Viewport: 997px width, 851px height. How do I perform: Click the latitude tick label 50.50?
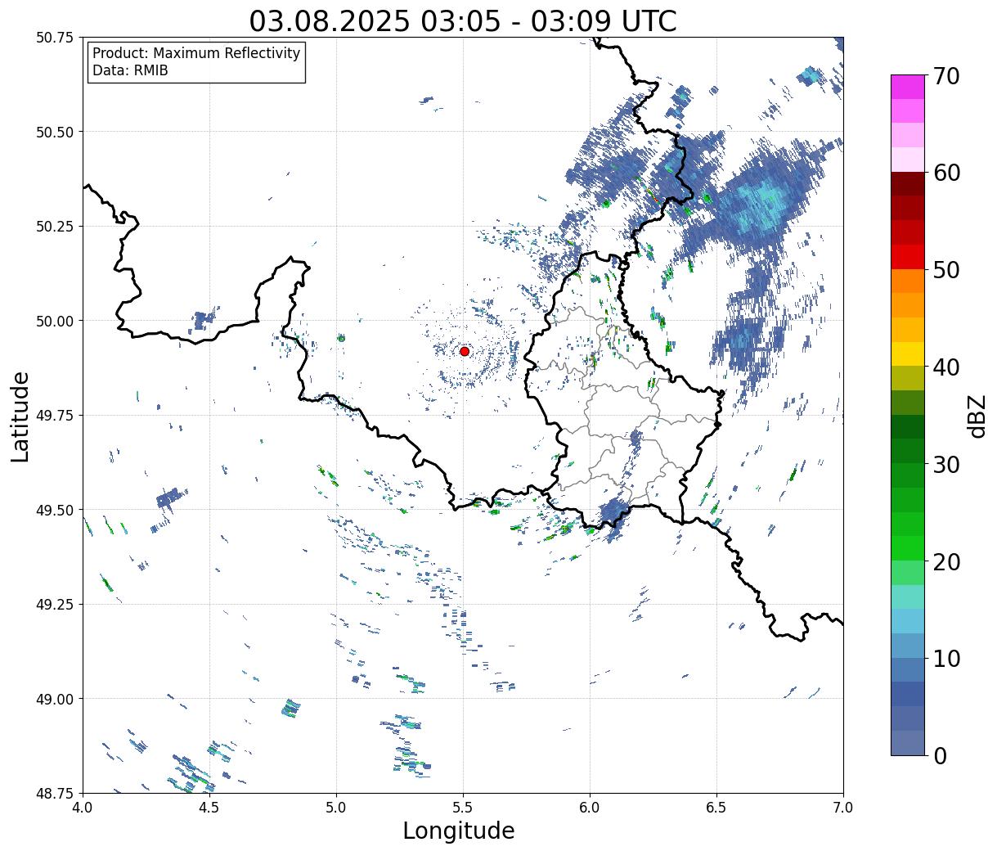point(56,132)
